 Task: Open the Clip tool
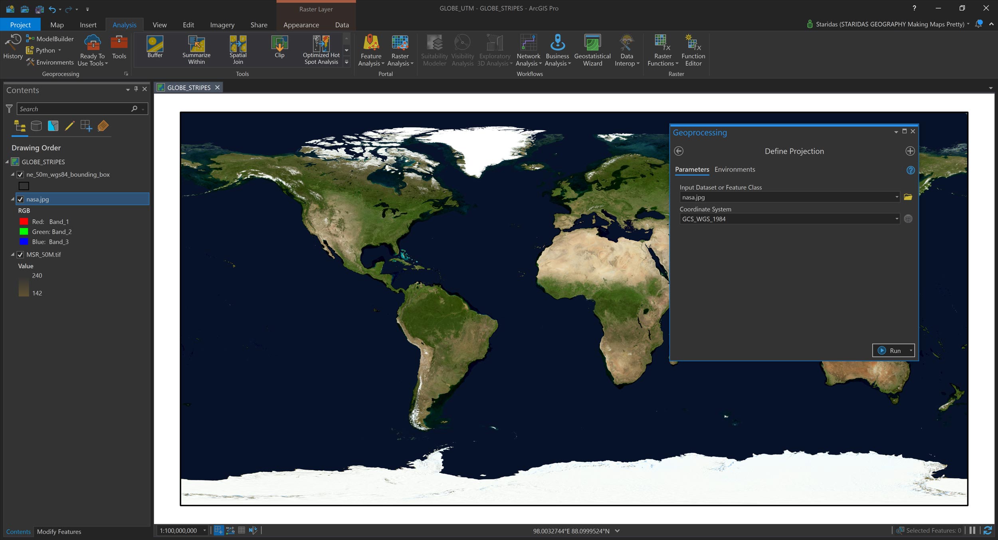click(279, 47)
